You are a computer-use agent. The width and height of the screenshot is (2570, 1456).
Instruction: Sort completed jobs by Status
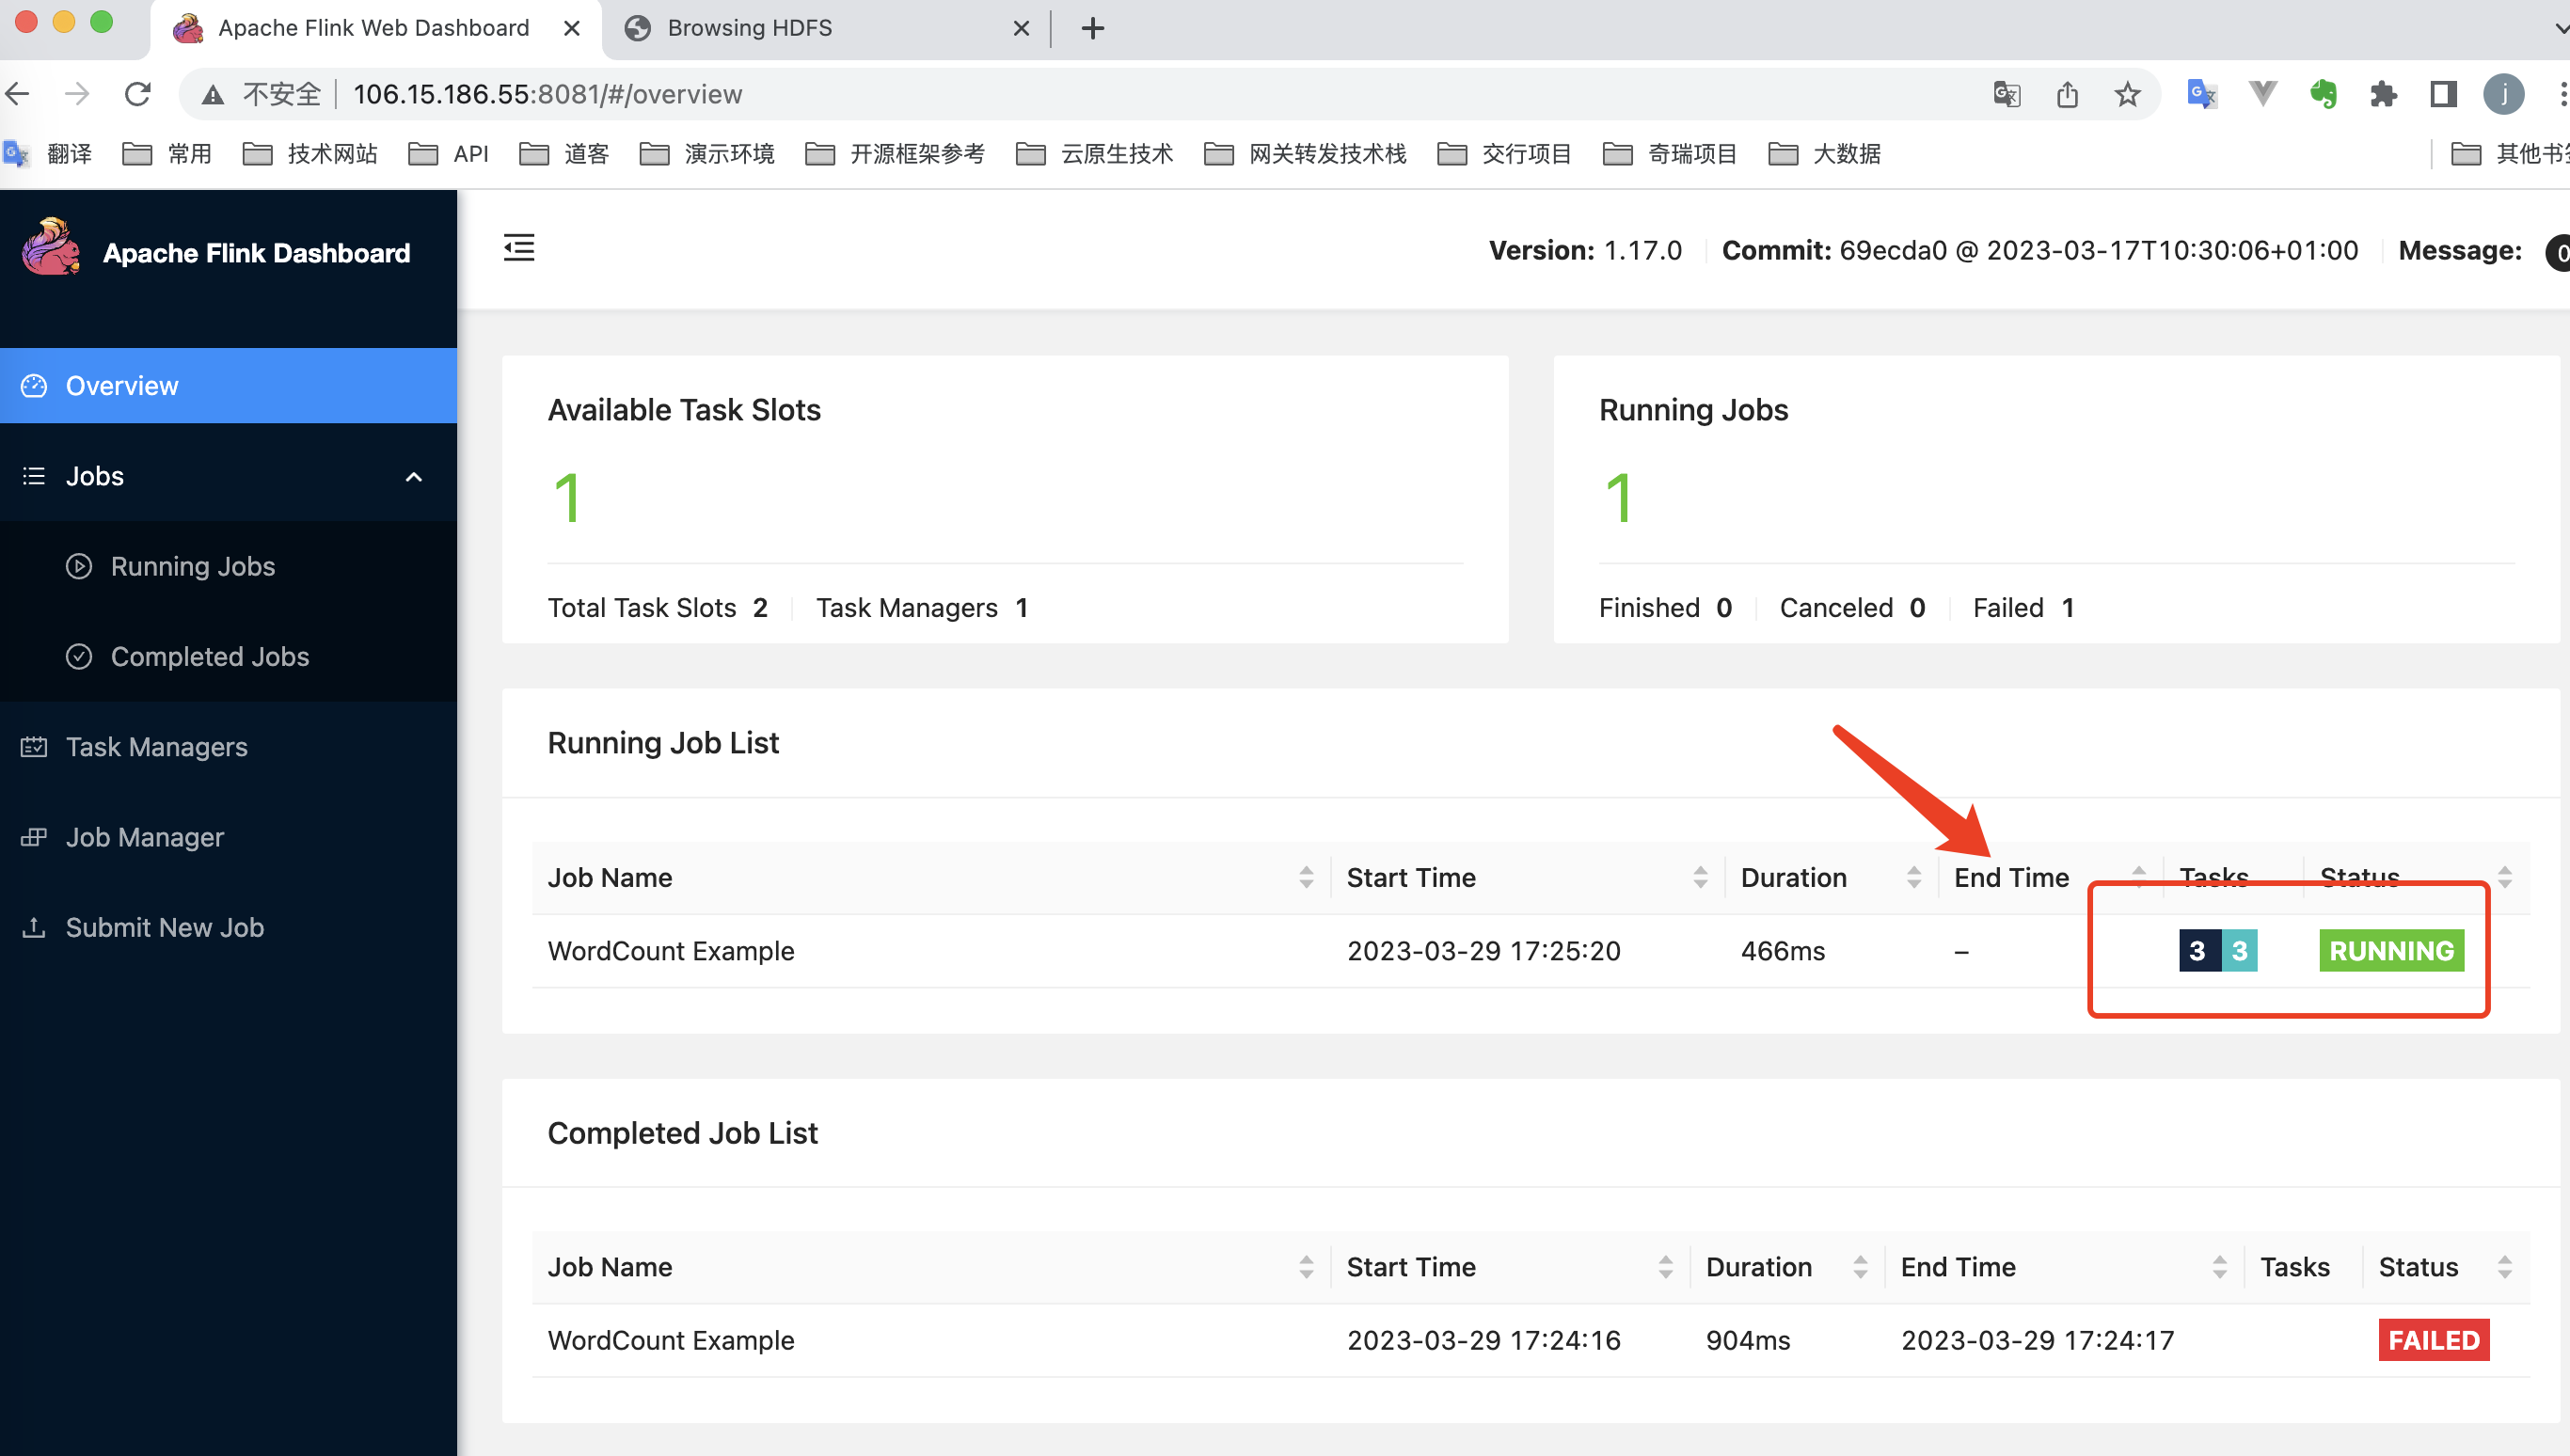point(2504,1267)
